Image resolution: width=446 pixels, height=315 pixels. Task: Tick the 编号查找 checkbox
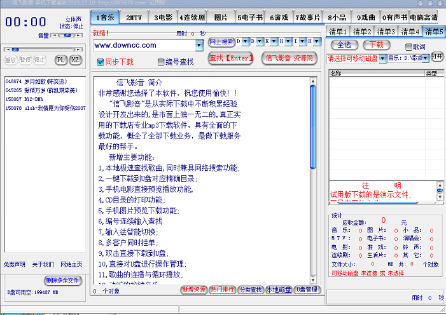click(161, 62)
